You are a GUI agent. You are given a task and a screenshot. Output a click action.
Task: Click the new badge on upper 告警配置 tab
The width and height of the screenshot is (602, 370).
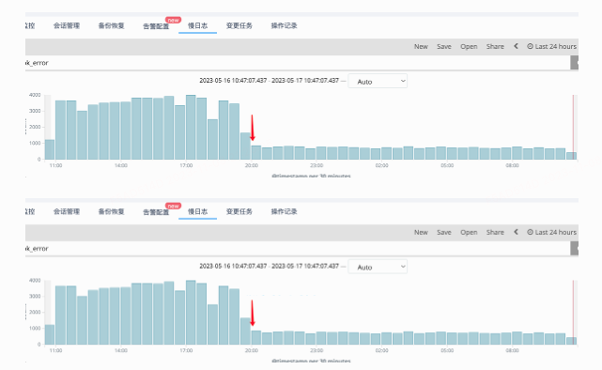tap(173, 20)
